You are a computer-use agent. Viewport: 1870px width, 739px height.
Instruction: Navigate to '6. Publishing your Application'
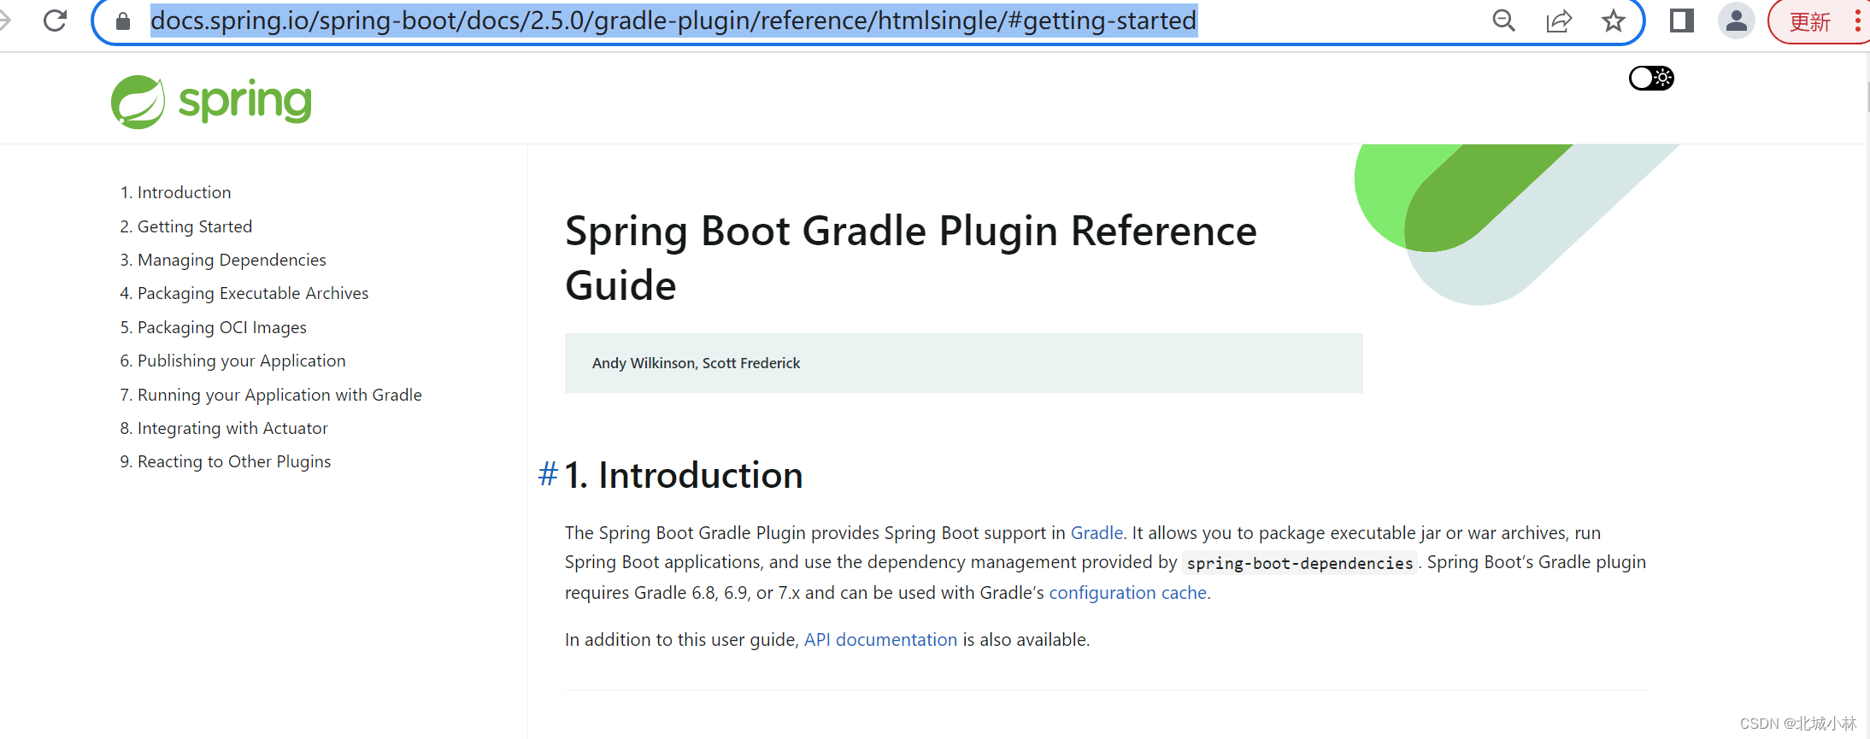pyautogui.click(x=232, y=361)
